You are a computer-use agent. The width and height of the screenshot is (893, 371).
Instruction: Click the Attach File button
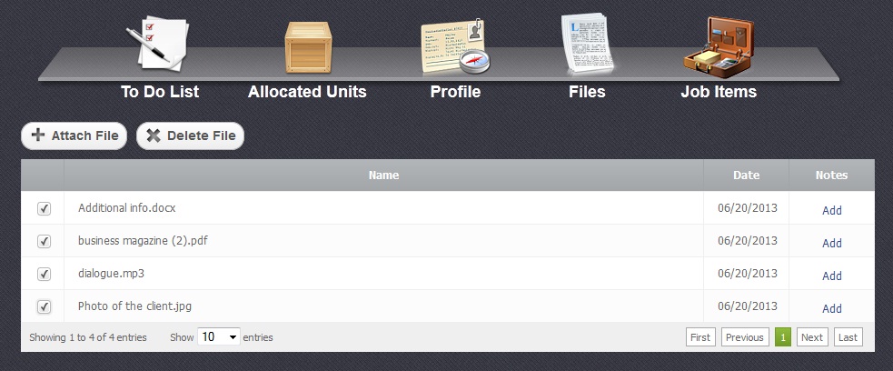click(74, 135)
